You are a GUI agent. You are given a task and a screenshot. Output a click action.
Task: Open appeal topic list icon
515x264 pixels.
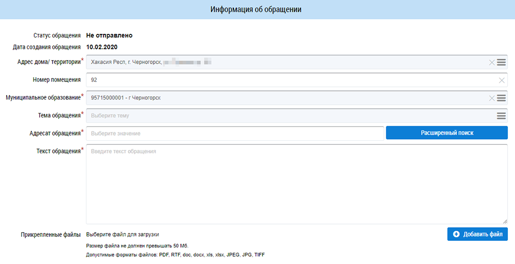[501, 116]
